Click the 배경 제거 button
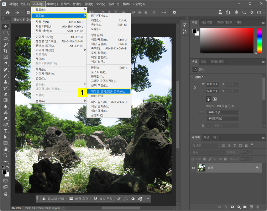The width and height of the screenshot is (267, 211). tap(79, 199)
